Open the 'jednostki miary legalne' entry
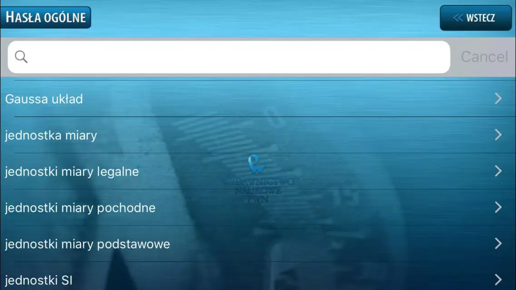Image resolution: width=516 pixels, height=290 pixels. click(x=258, y=171)
